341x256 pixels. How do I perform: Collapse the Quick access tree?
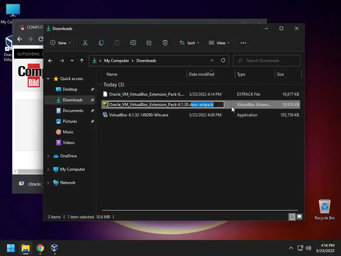(48, 79)
